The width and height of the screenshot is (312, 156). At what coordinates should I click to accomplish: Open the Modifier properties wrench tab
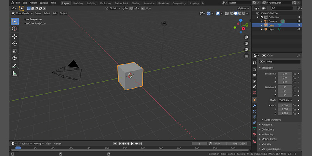(255, 105)
